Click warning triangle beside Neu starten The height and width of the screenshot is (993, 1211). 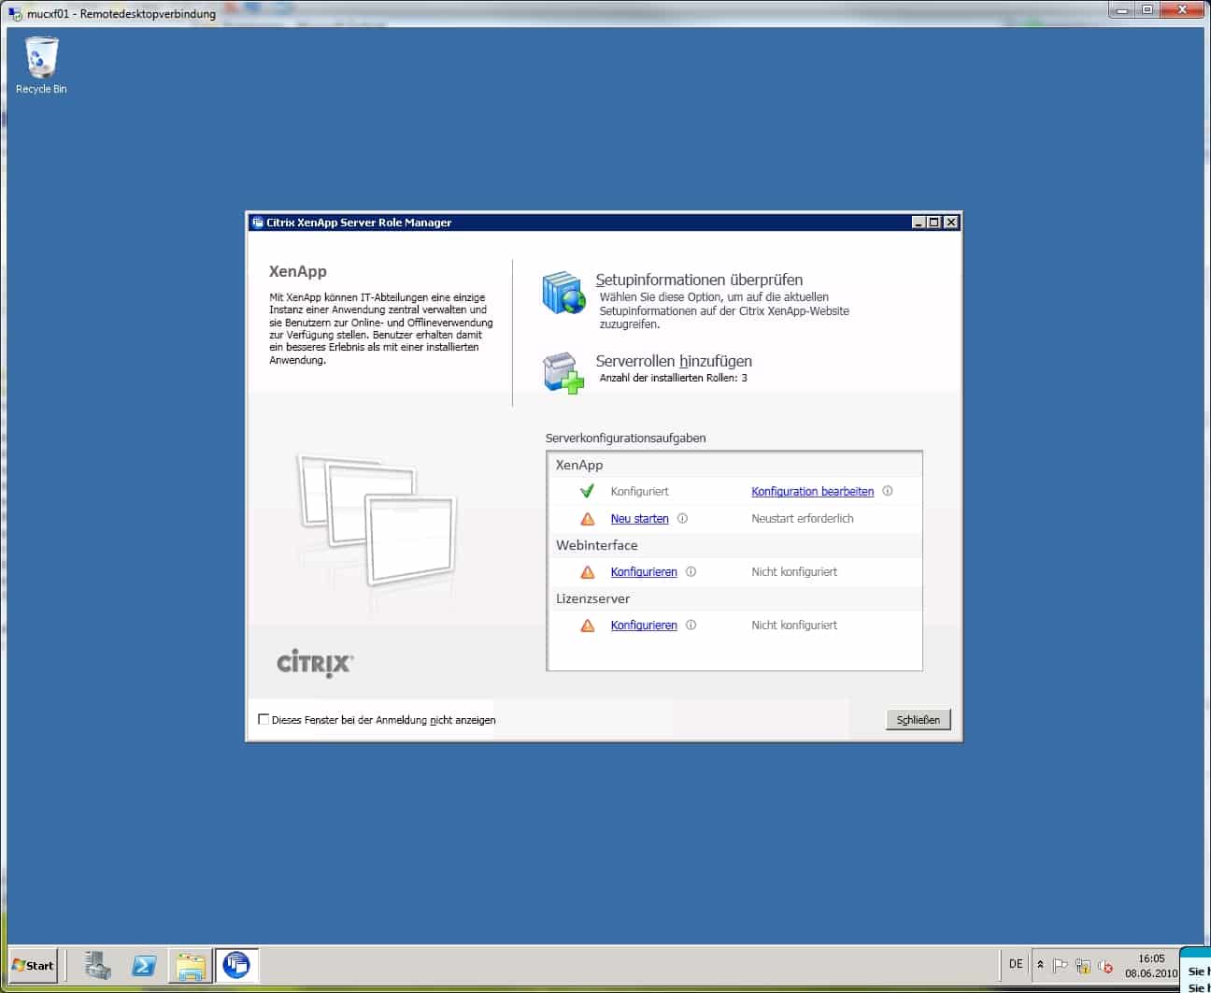point(588,519)
